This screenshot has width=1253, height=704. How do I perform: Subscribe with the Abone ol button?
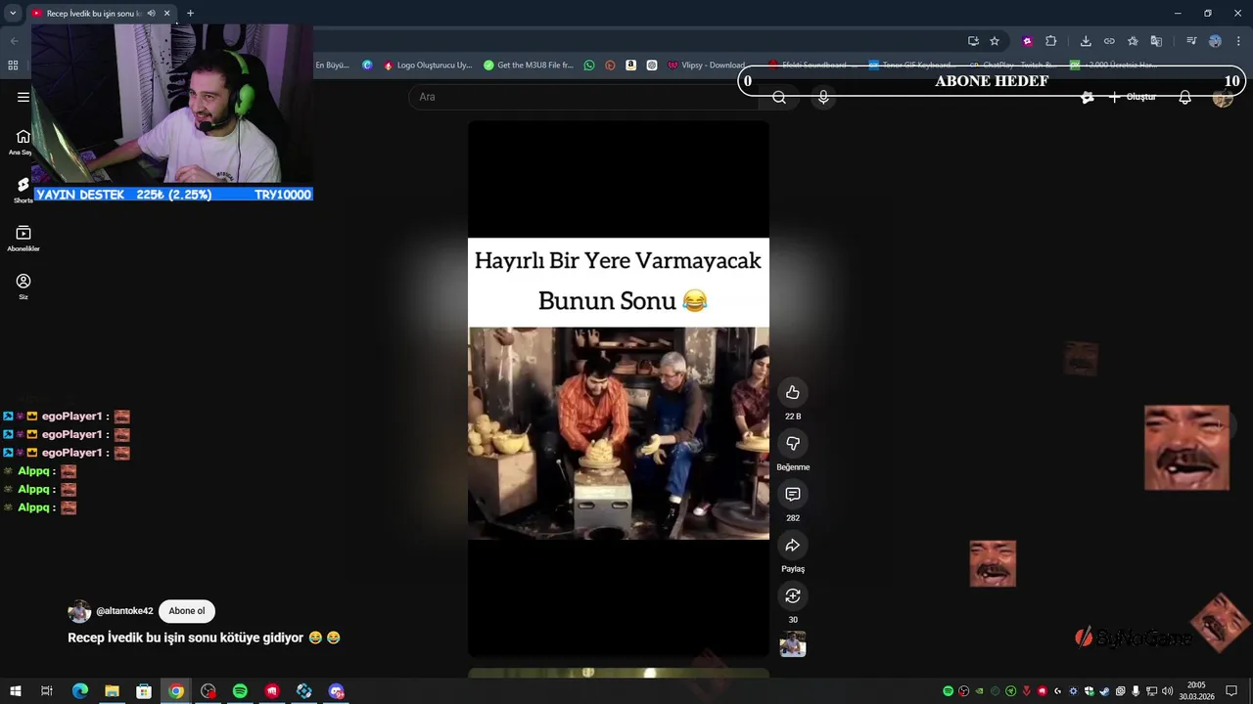[x=187, y=611]
